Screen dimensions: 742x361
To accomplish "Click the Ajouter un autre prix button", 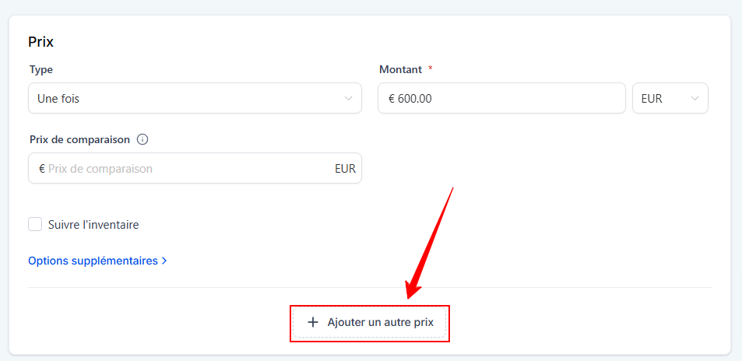I will [x=370, y=322].
